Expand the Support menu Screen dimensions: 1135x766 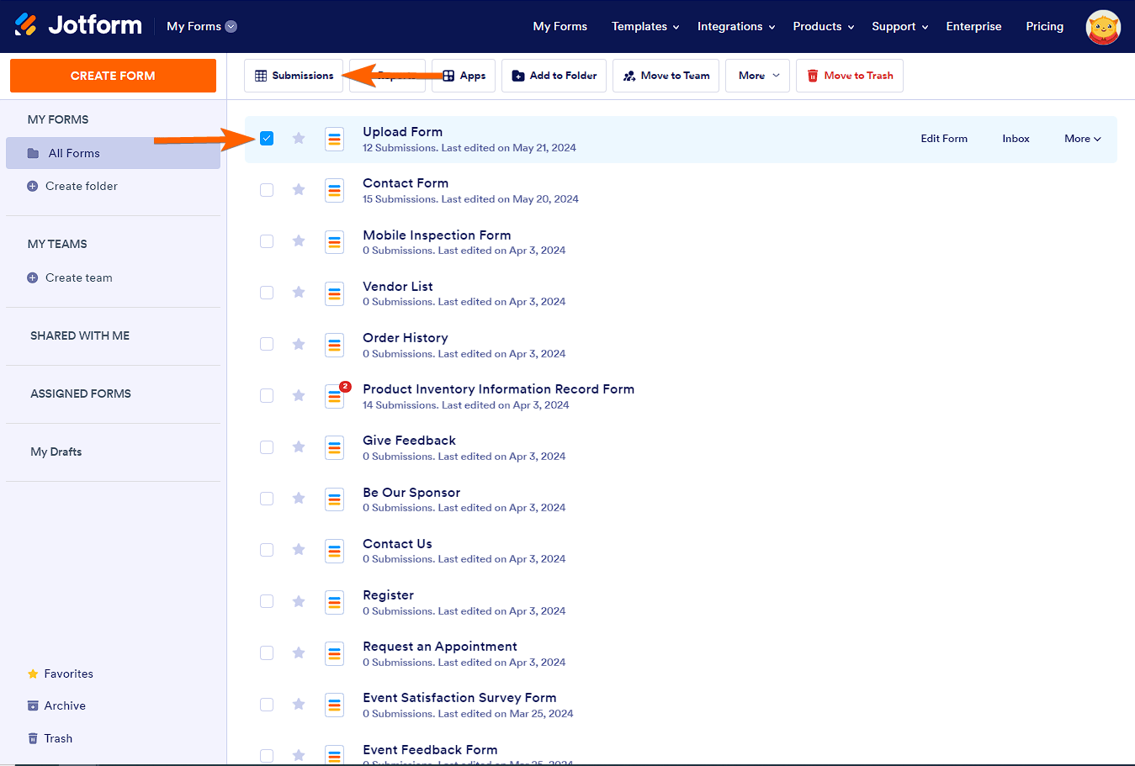tap(900, 26)
